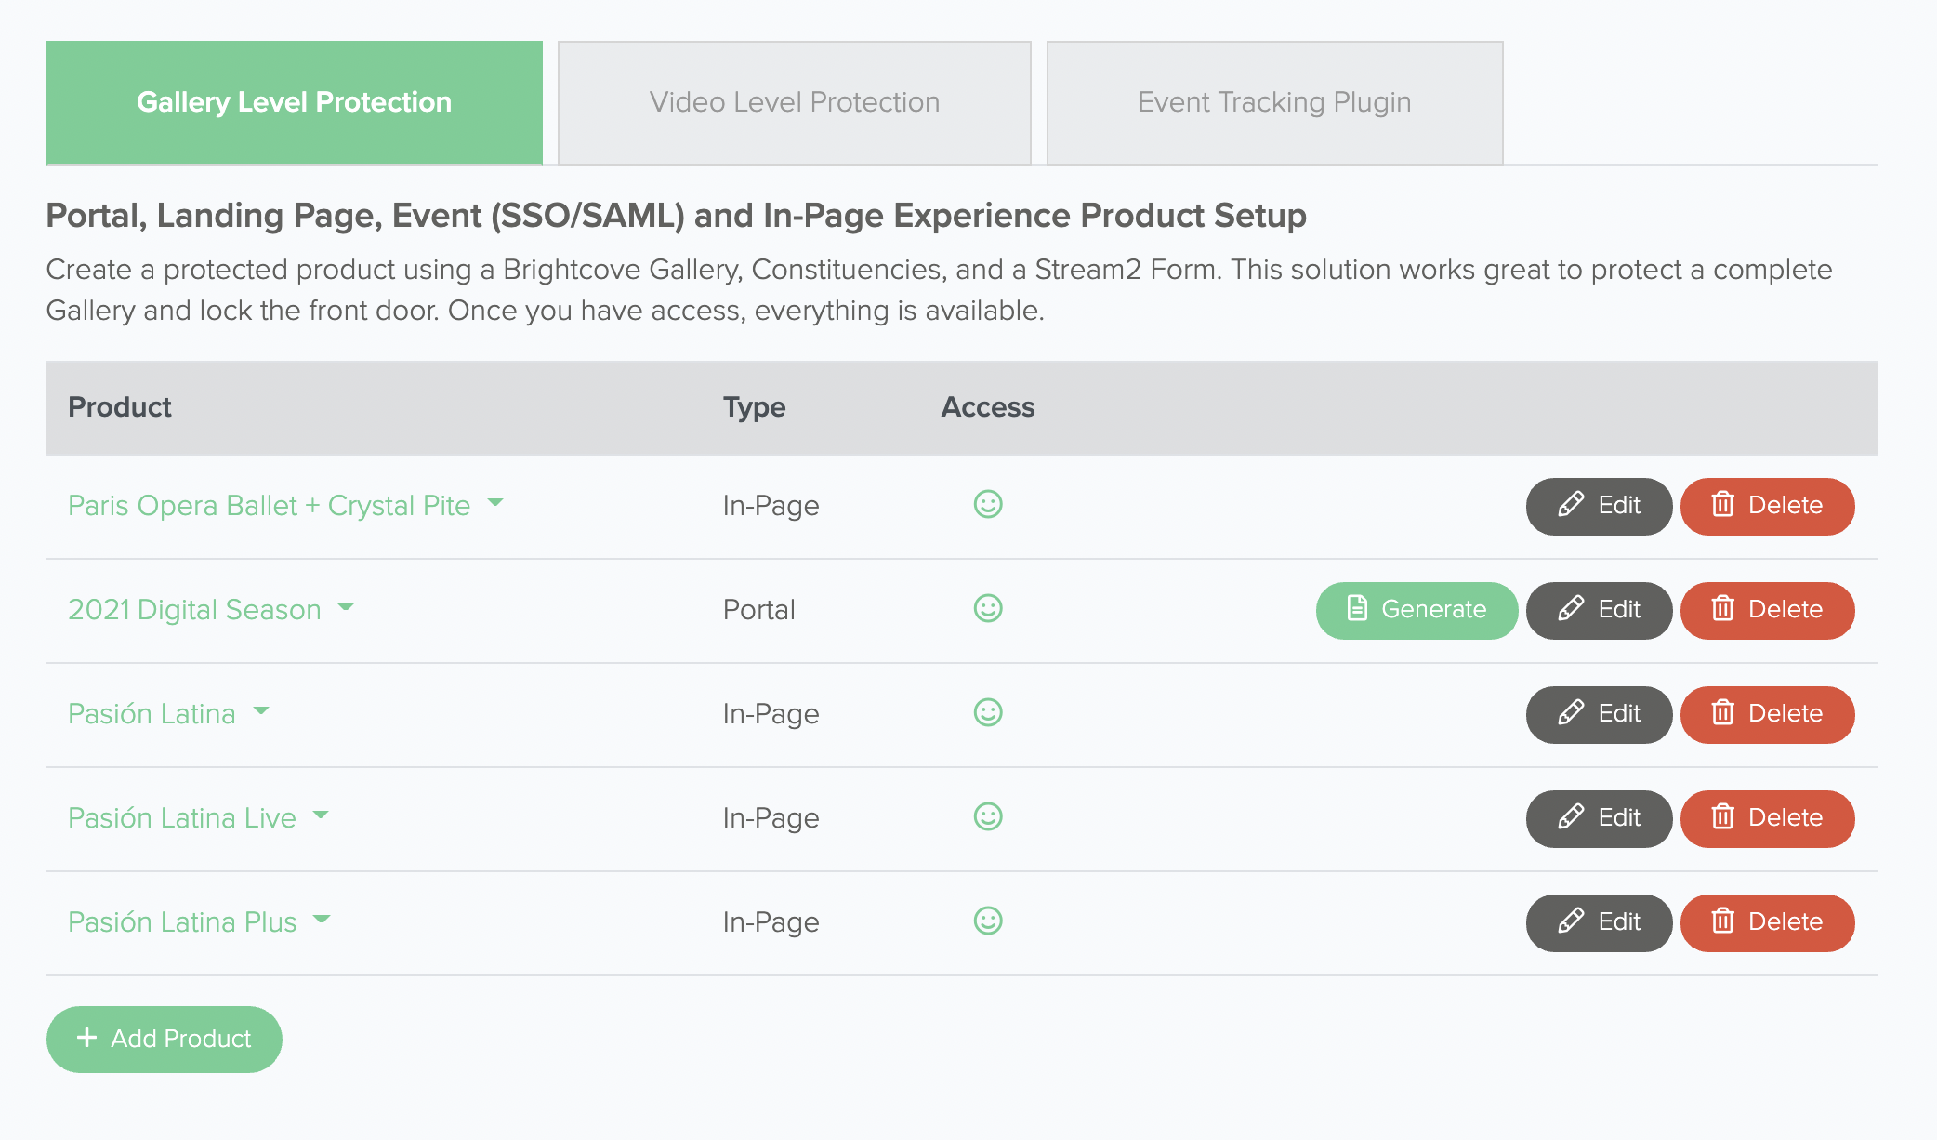The width and height of the screenshot is (1937, 1140).
Task: Click the pencil icon on Paris Opera Ballet row
Action: pos(1571,506)
